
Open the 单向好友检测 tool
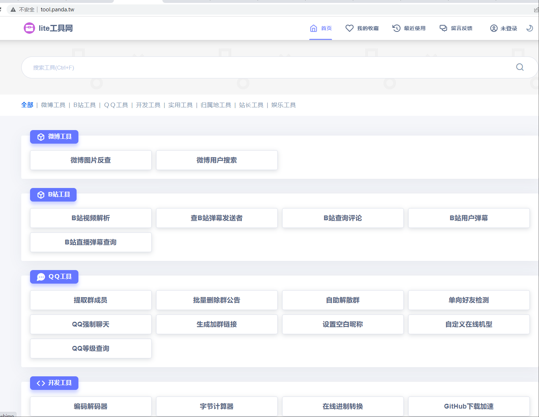tap(469, 300)
